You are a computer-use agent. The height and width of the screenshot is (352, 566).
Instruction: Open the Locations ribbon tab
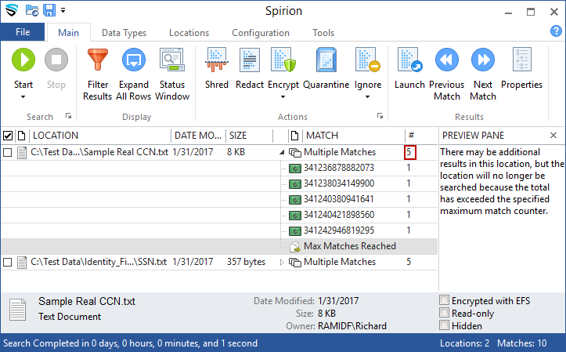pos(189,33)
